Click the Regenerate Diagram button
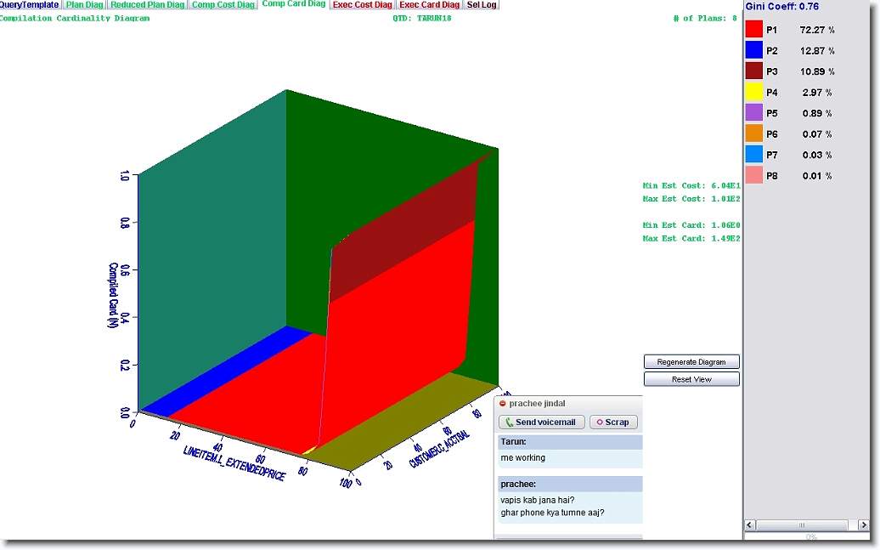The height and width of the screenshot is (550, 880). (691, 361)
